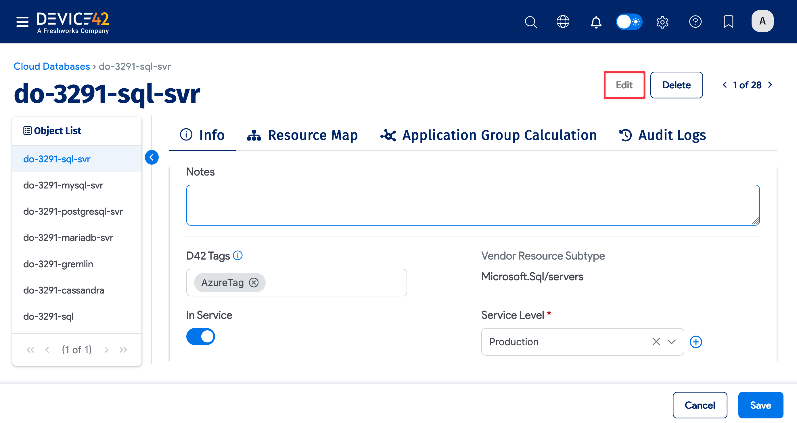Select do-3291-mysql-svr in the Object List
The image size is (797, 423).
[63, 185]
